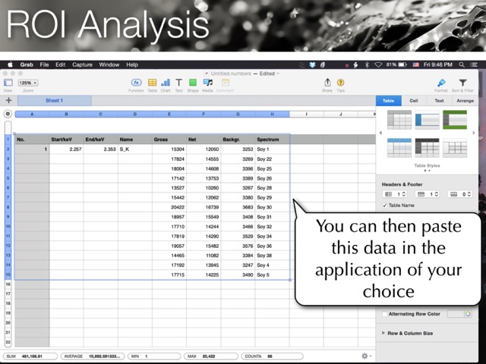This screenshot has width=486, height=364.
Task: Enable Alternating Row Color checkbox
Action: tap(383, 314)
